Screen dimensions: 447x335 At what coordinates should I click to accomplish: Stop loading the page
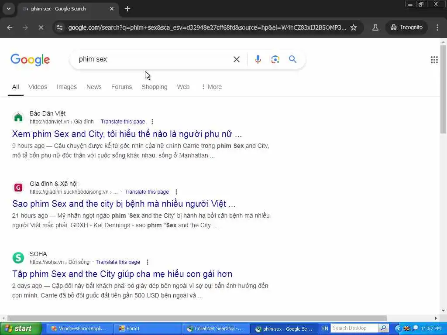click(41, 27)
